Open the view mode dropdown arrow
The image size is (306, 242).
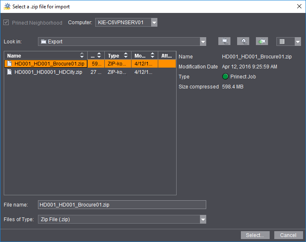pyautogui.click(x=298, y=42)
